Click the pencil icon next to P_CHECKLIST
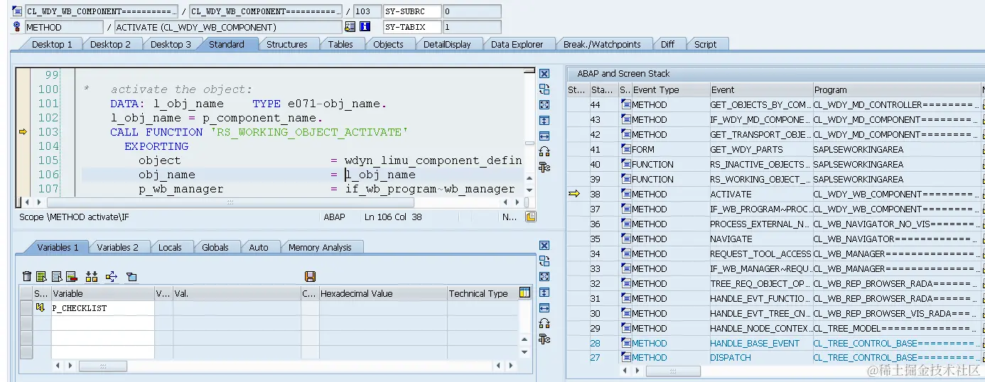This screenshot has width=985, height=382. (x=40, y=308)
